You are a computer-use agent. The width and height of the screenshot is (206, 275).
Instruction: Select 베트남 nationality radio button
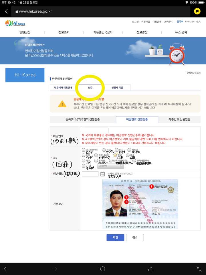[129, 150]
